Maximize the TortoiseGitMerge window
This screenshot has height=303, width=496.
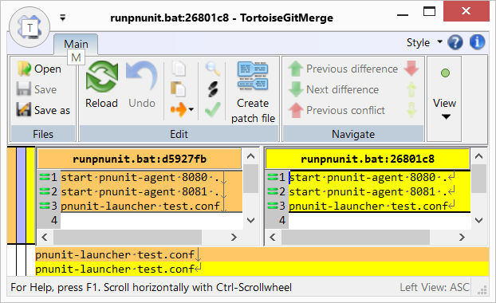click(x=429, y=12)
